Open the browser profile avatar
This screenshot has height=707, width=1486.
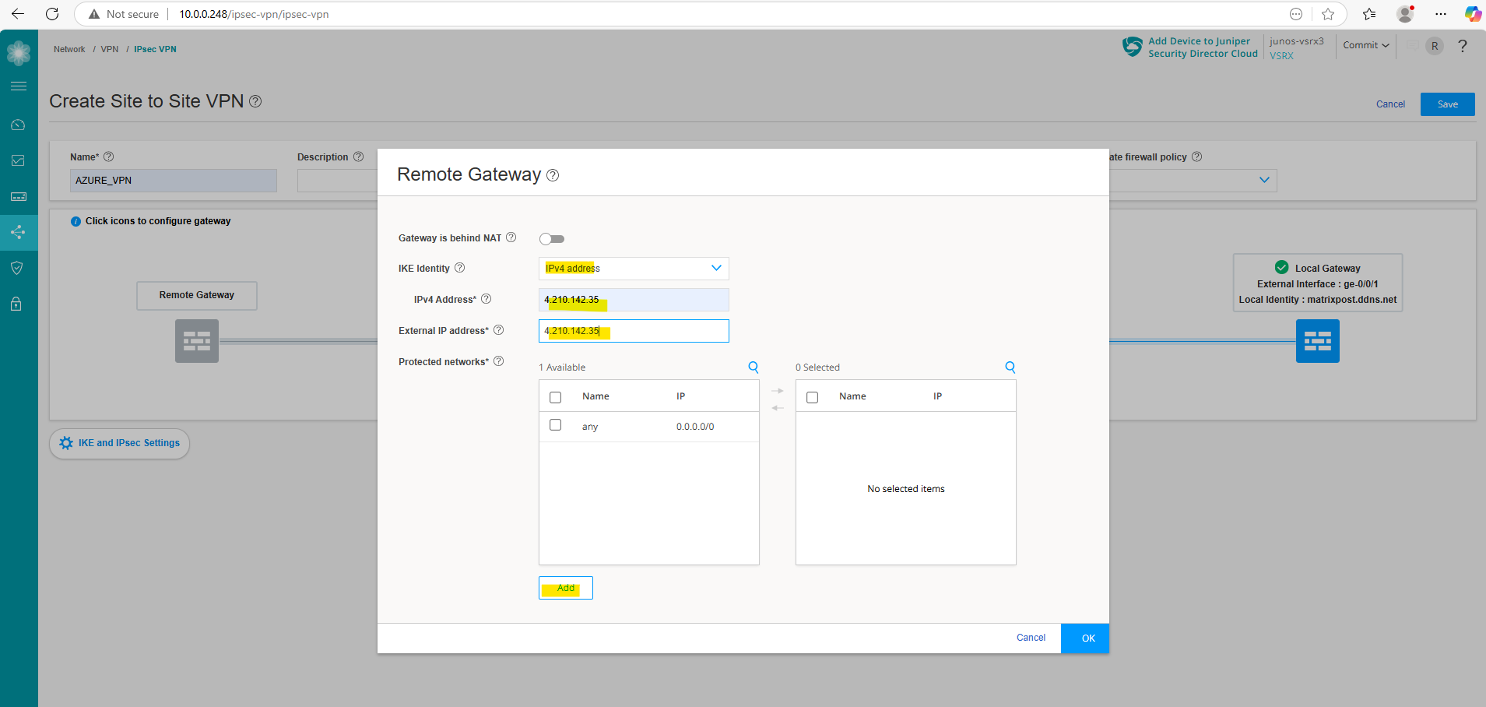(x=1405, y=14)
